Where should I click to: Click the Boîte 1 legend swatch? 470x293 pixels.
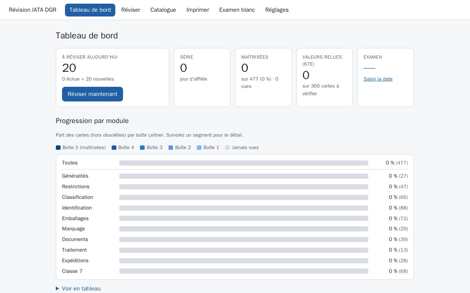click(x=199, y=148)
